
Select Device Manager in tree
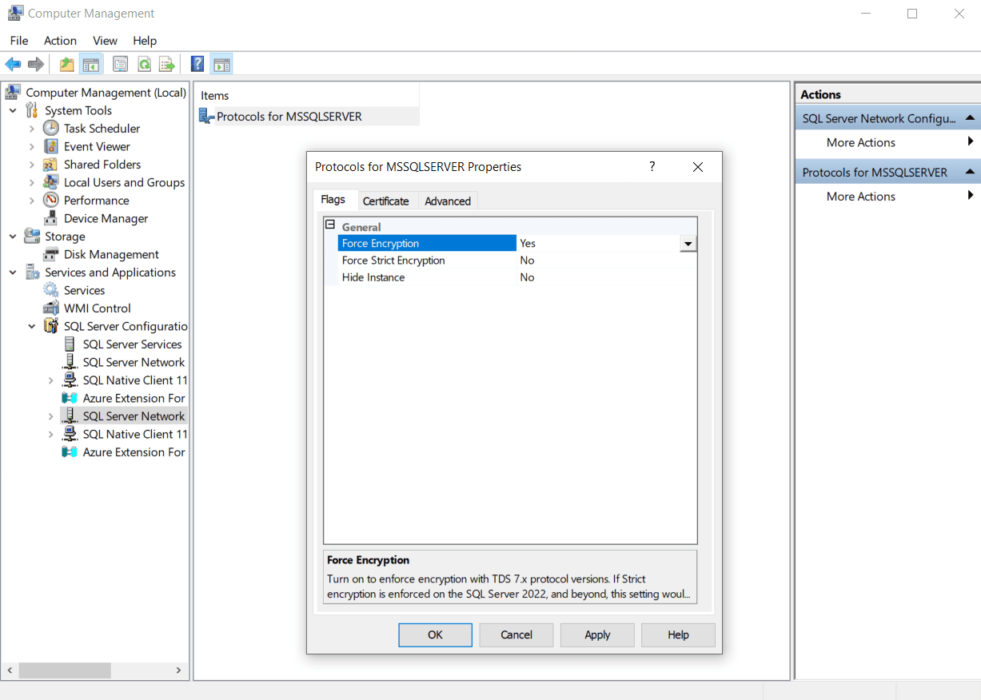[x=106, y=219]
